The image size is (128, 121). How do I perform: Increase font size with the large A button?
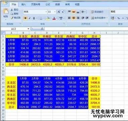click(x=59, y=12)
